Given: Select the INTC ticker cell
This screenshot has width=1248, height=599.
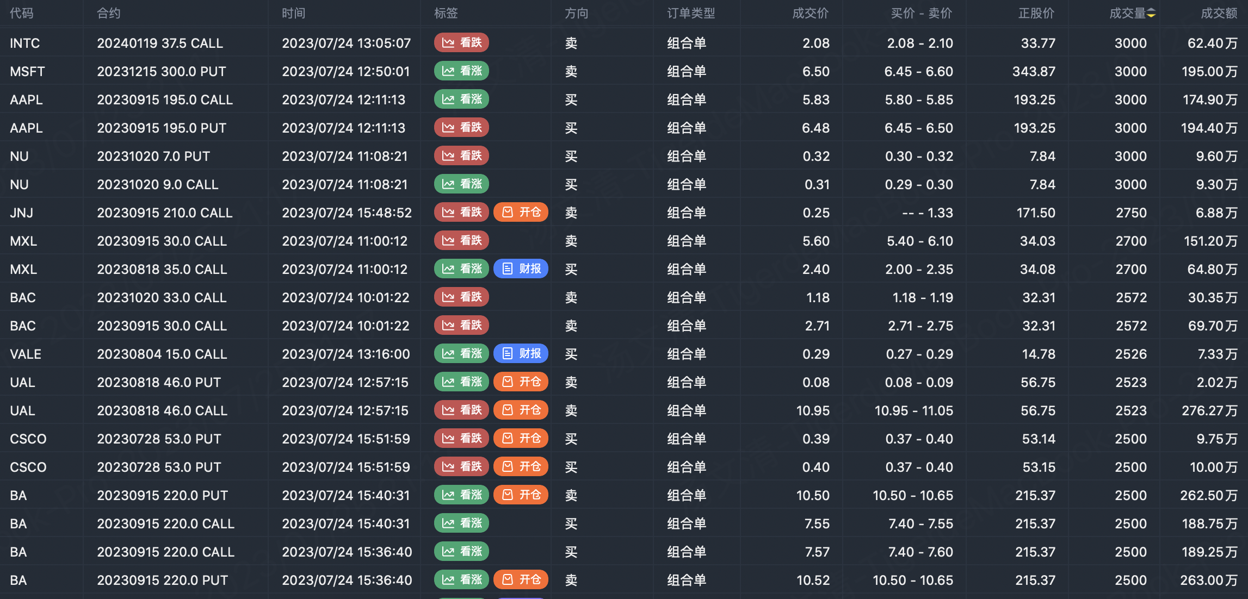Looking at the screenshot, I should 25,43.
